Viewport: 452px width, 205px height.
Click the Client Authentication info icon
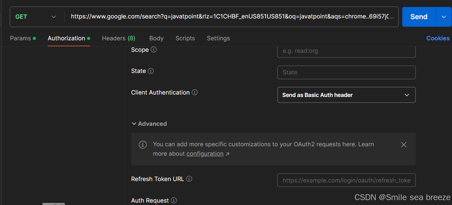pyautogui.click(x=195, y=92)
